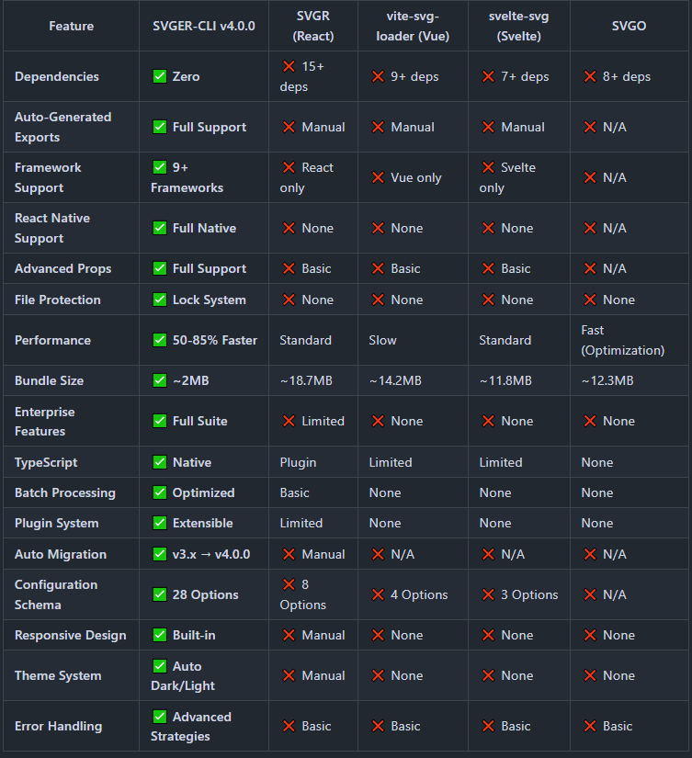Click green check beside Lock System
Image resolution: width=692 pixels, height=758 pixels.
(160, 300)
